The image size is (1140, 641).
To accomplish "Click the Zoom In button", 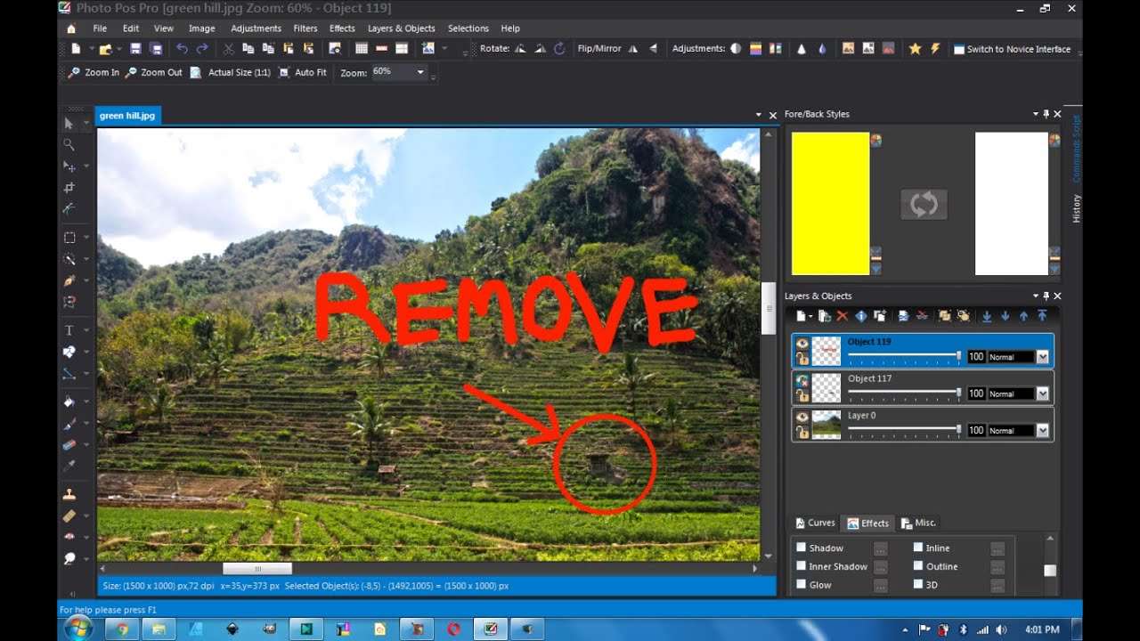I will pyautogui.click(x=94, y=72).
